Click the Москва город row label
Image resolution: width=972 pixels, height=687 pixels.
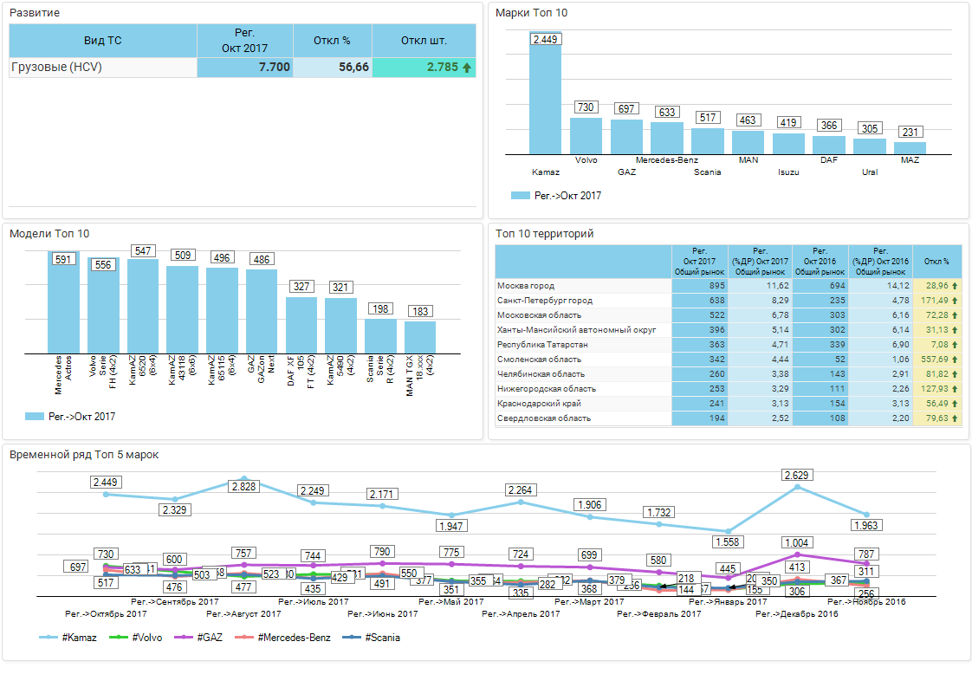point(526,286)
